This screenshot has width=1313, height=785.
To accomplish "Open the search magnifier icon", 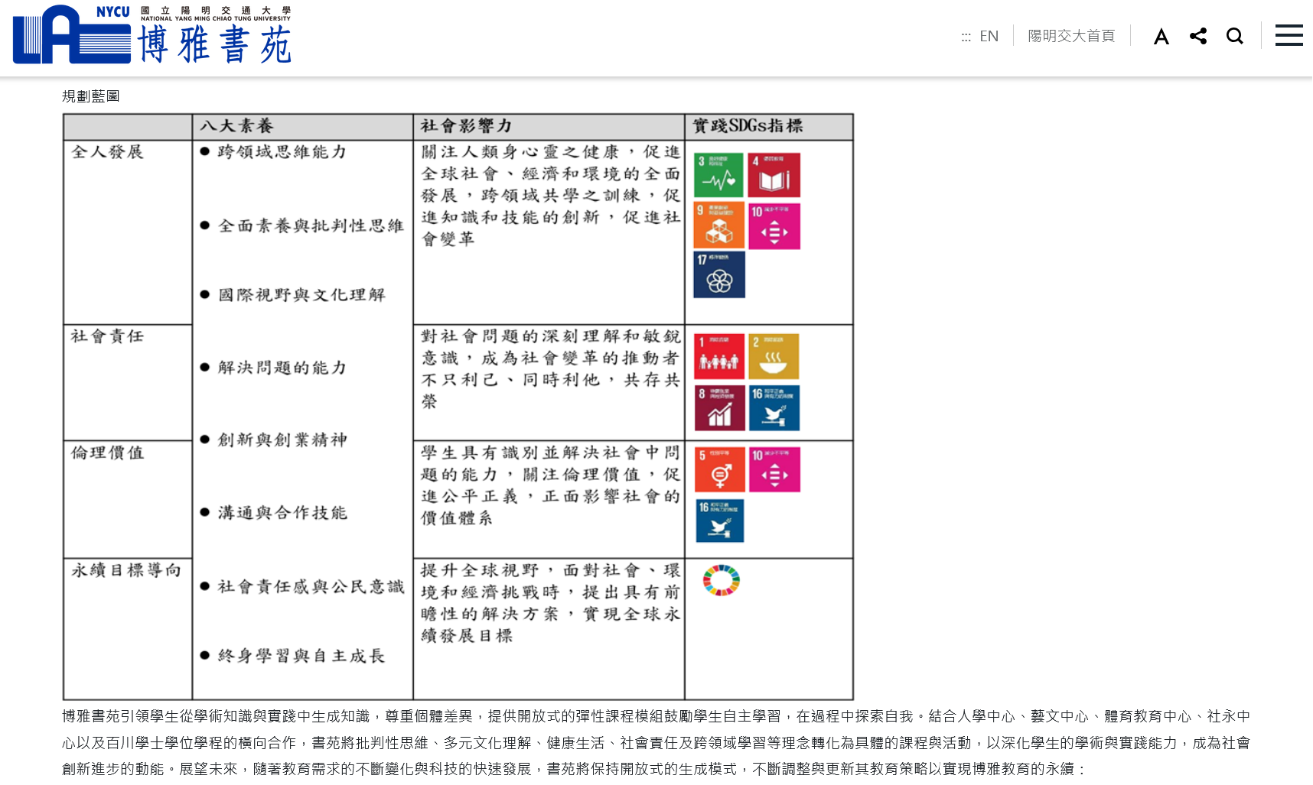I will [1234, 36].
